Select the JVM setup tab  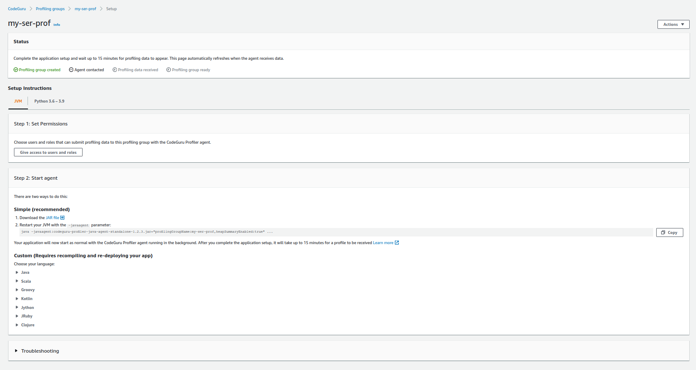click(x=18, y=101)
